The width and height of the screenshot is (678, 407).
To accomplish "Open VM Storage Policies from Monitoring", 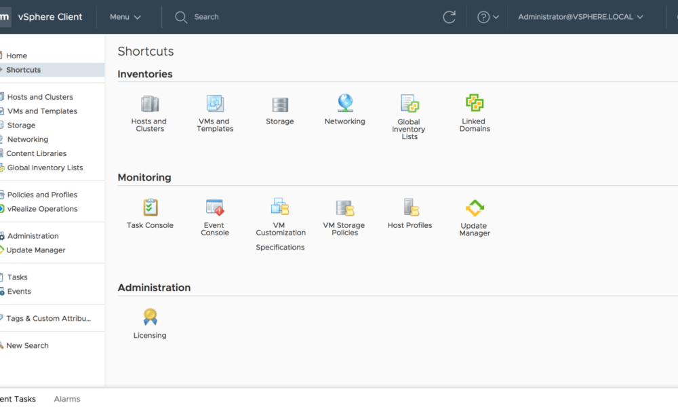I will 344,207.
